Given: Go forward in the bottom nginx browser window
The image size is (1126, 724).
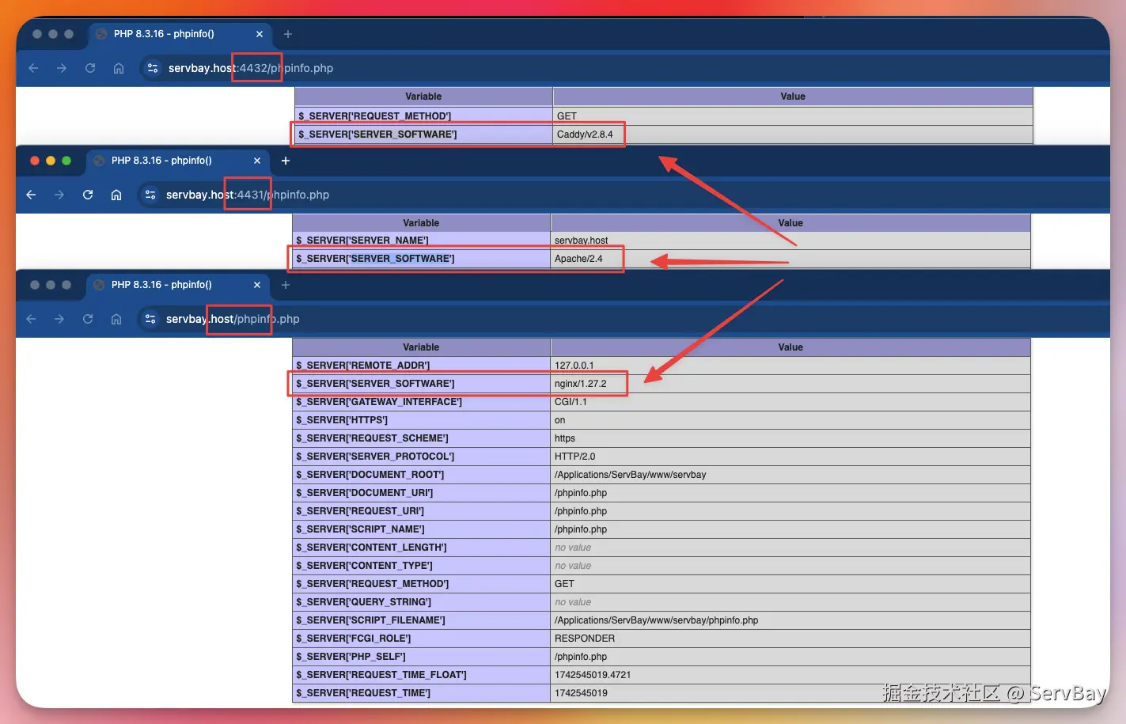Looking at the screenshot, I should point(59,319).
